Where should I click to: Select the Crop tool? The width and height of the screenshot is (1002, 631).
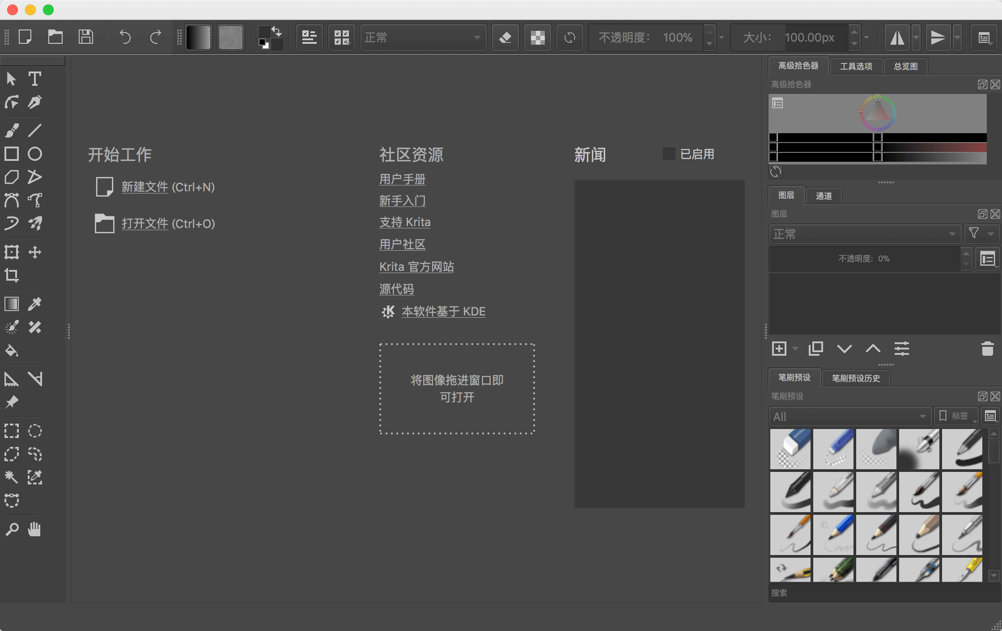(x=12, y=275)
